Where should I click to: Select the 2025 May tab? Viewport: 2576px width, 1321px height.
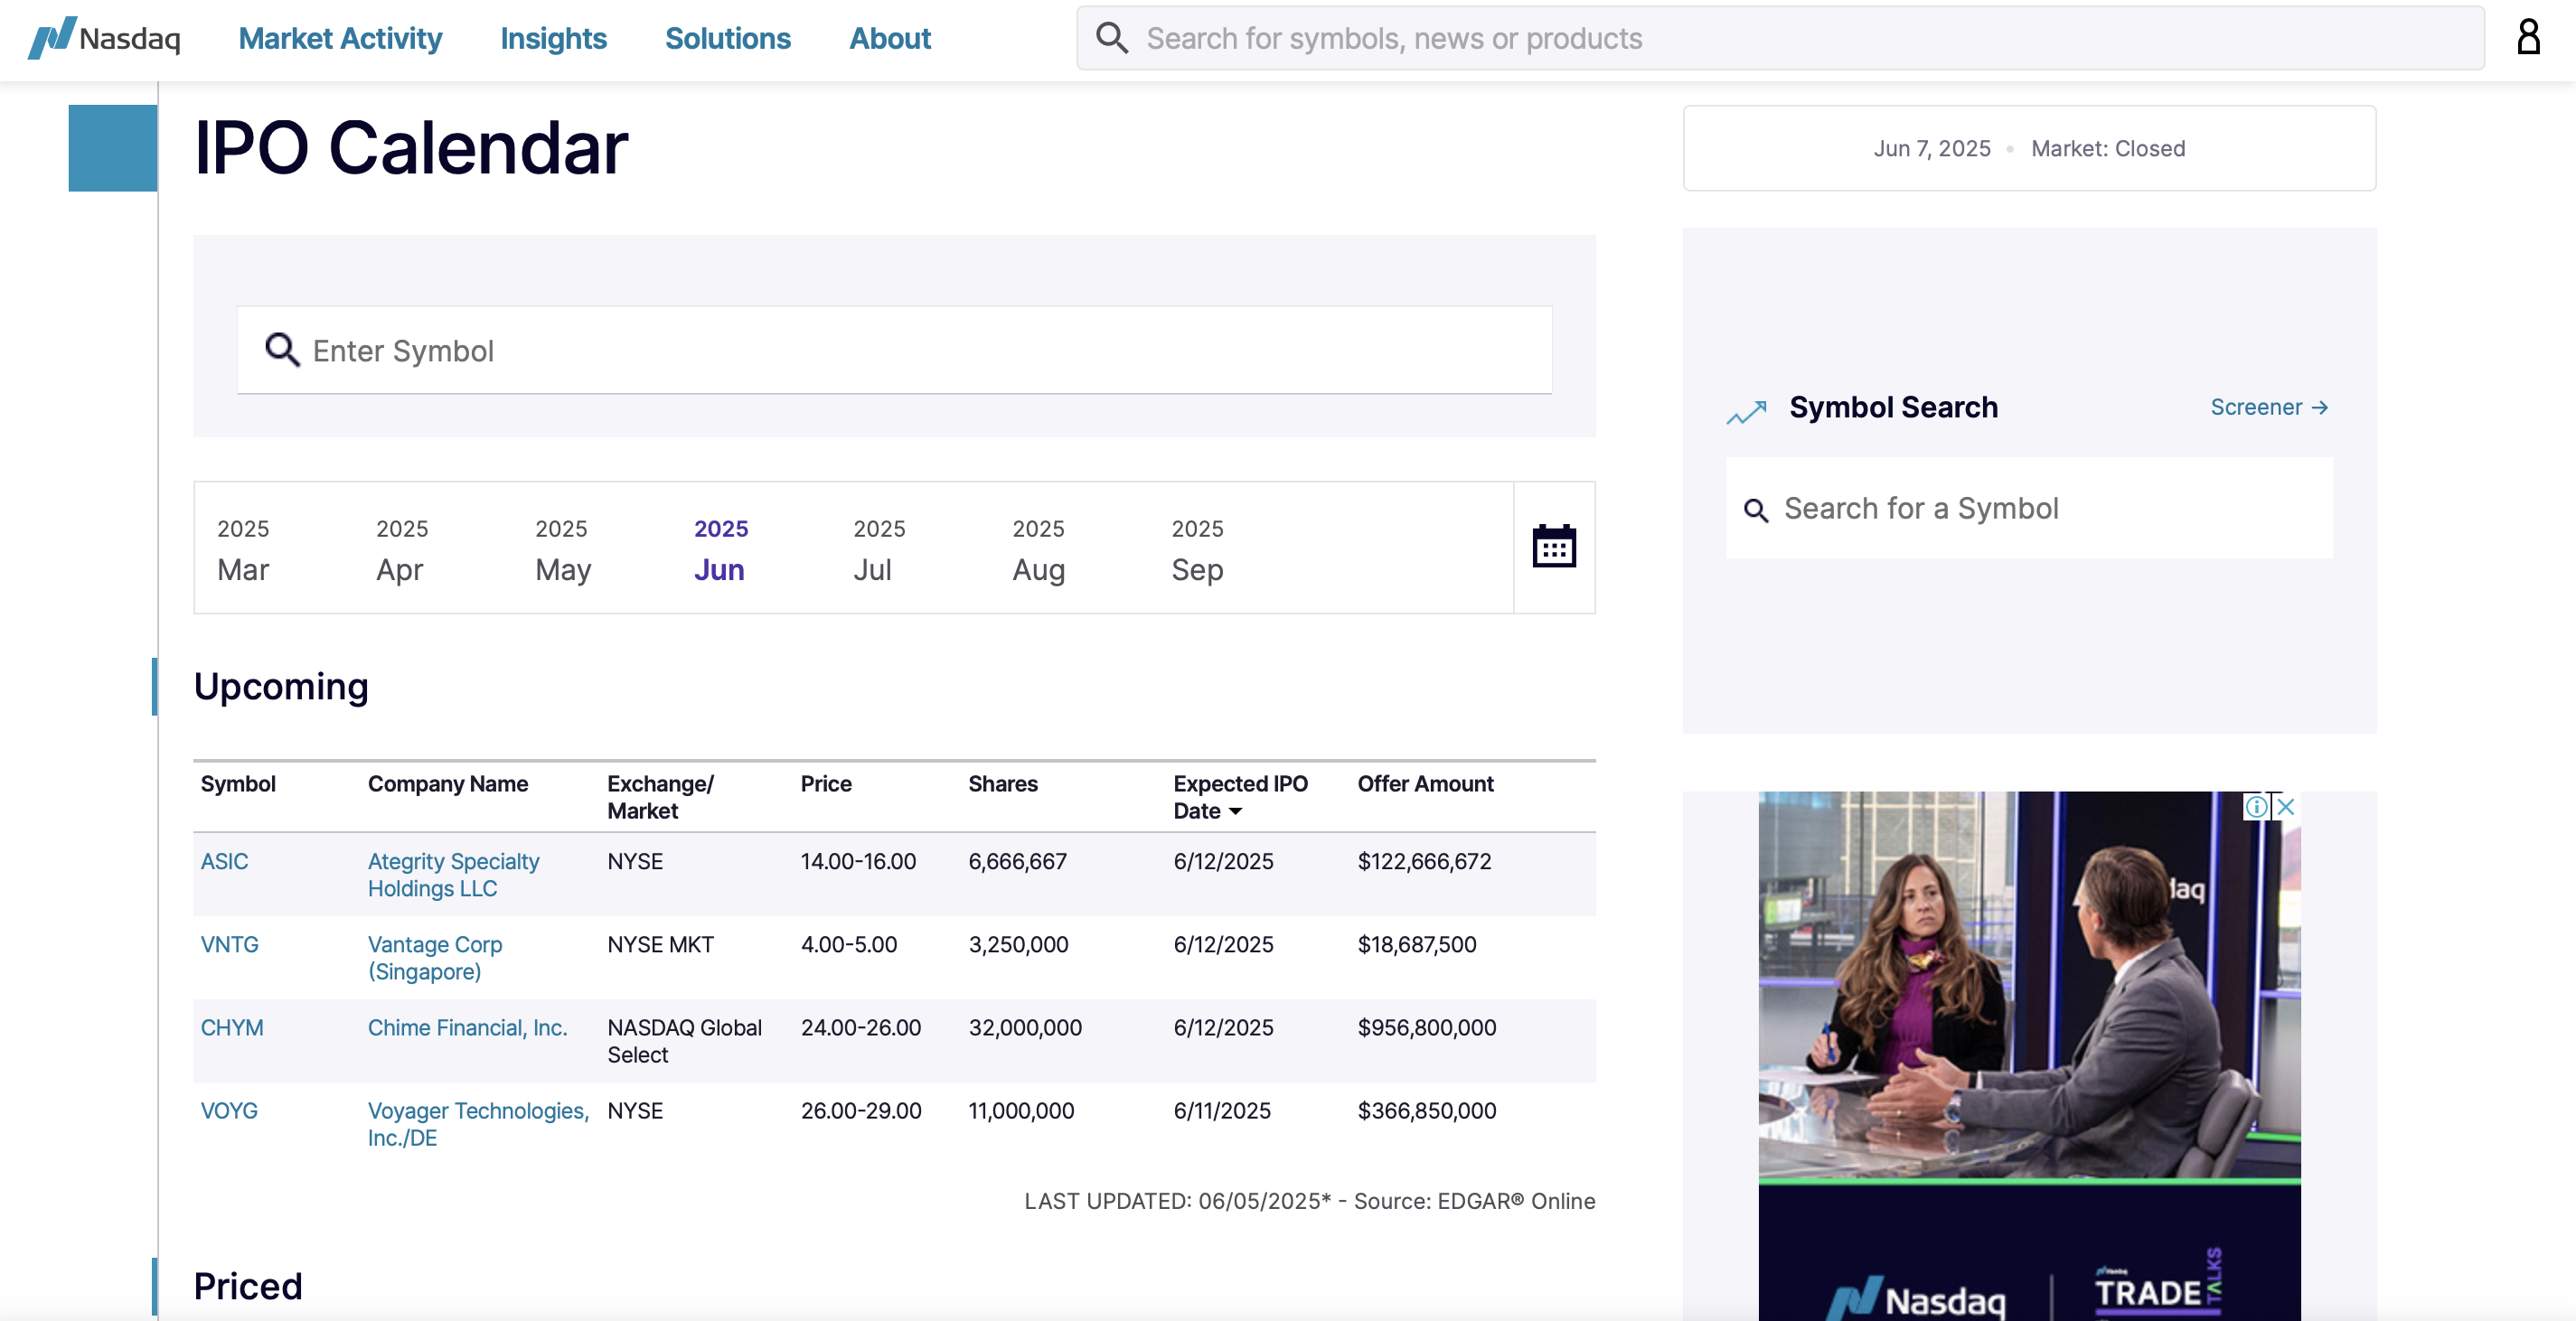563,549
